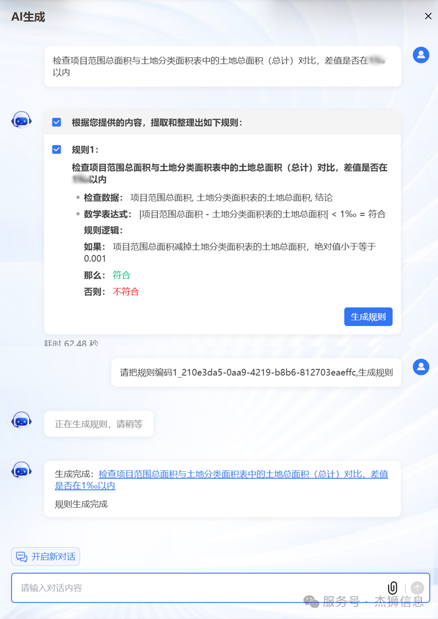This screenshot has height=619, width=438.
Task: Click robot avatar beside 生成完成 message
Action: click(21, 470)
